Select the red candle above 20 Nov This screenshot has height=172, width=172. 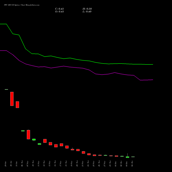point(78,150)
